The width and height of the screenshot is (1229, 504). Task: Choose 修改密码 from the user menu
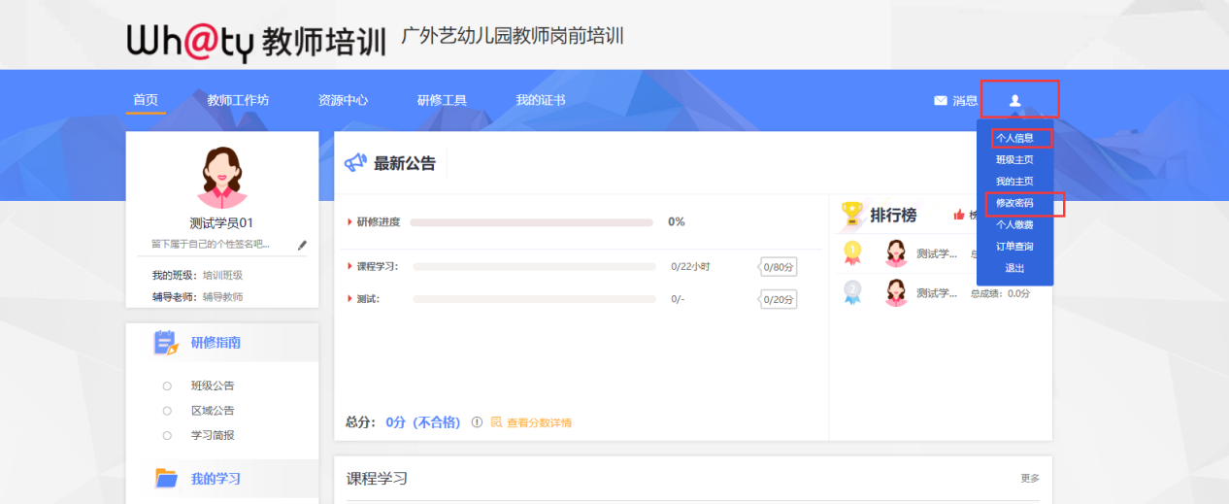coord(1014,203)
